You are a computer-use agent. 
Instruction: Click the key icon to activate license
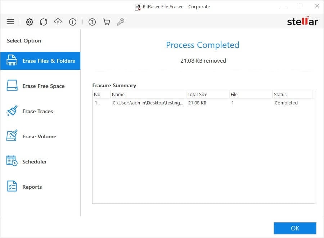coord(120,22)
